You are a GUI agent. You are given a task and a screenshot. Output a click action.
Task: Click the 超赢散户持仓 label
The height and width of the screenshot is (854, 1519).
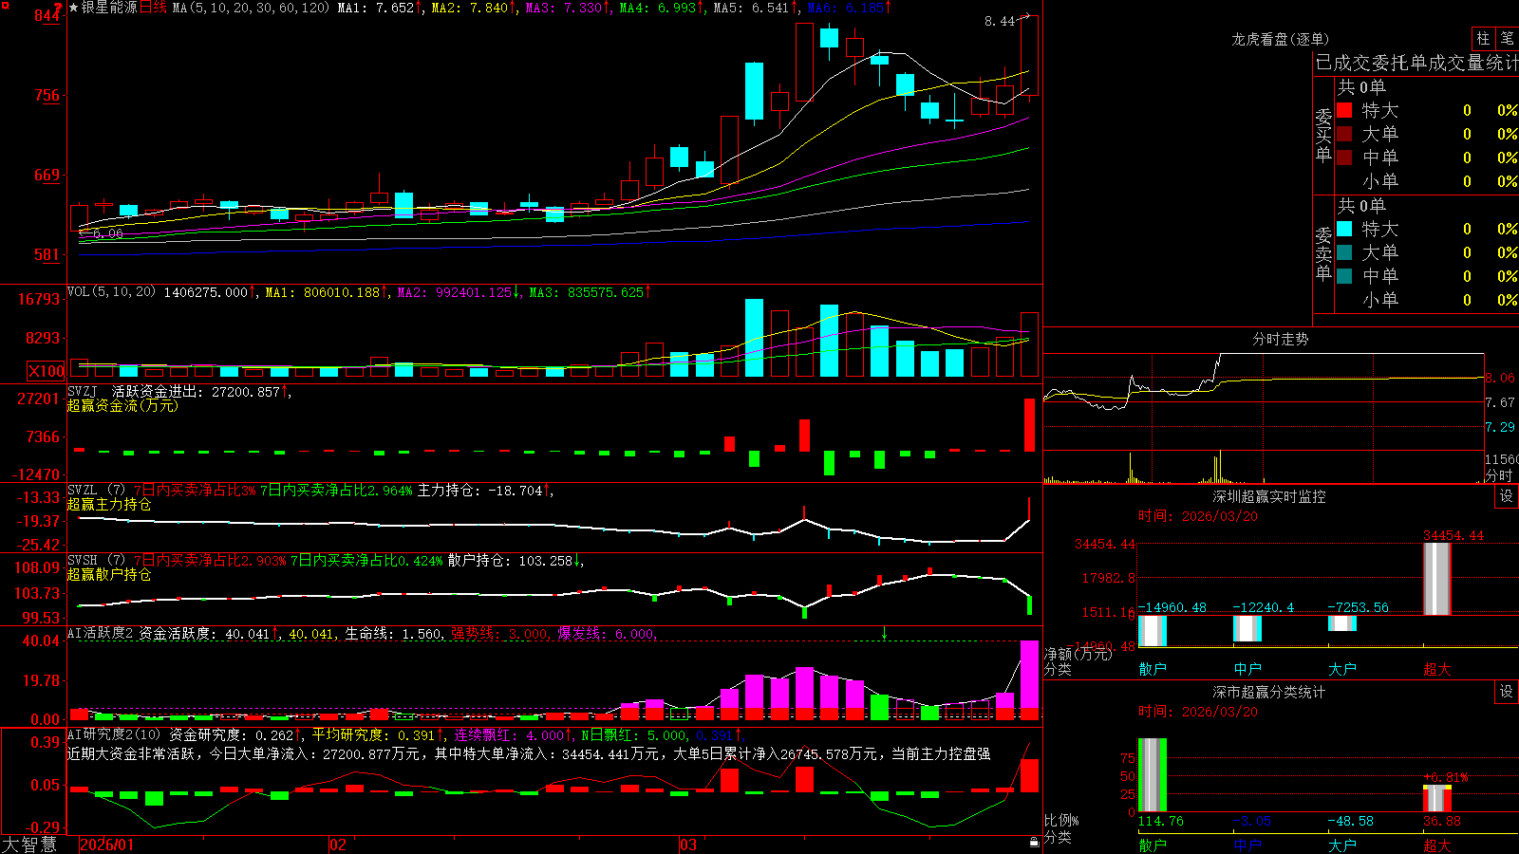click(109, 574)
